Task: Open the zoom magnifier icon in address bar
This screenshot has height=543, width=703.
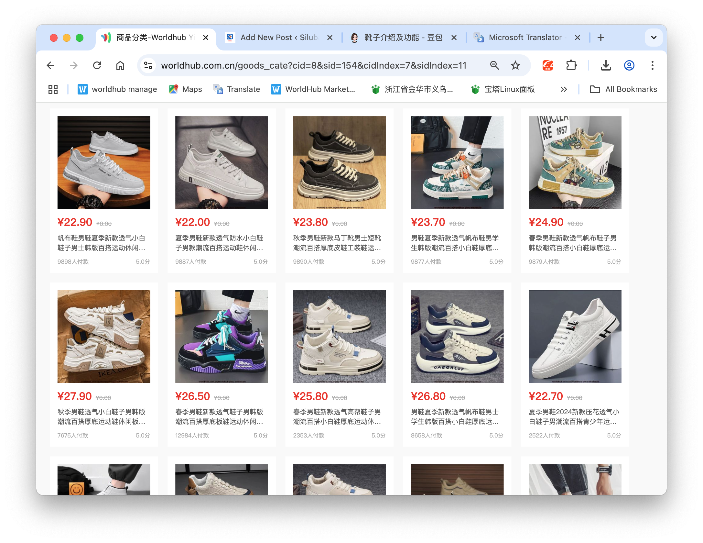Action: point(494,66)
